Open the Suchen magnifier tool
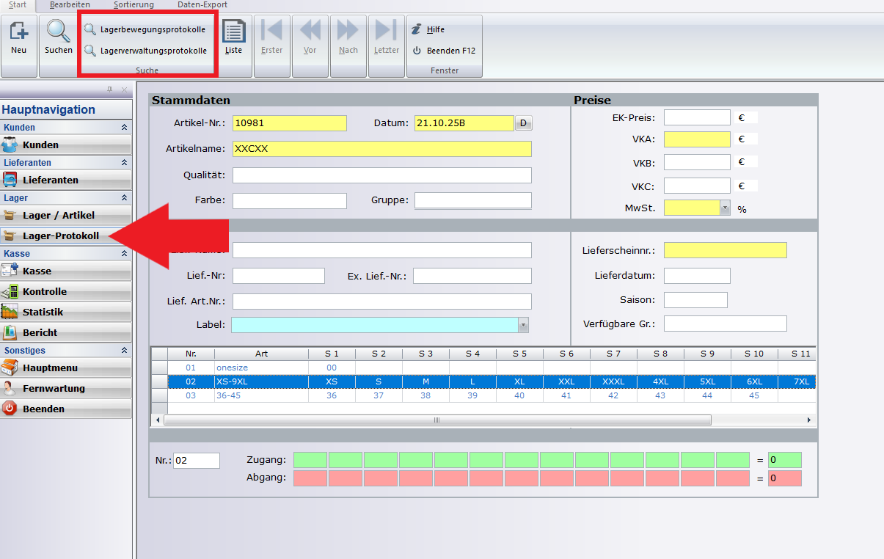This screenshot has height=559, width=884. [58, 31]
